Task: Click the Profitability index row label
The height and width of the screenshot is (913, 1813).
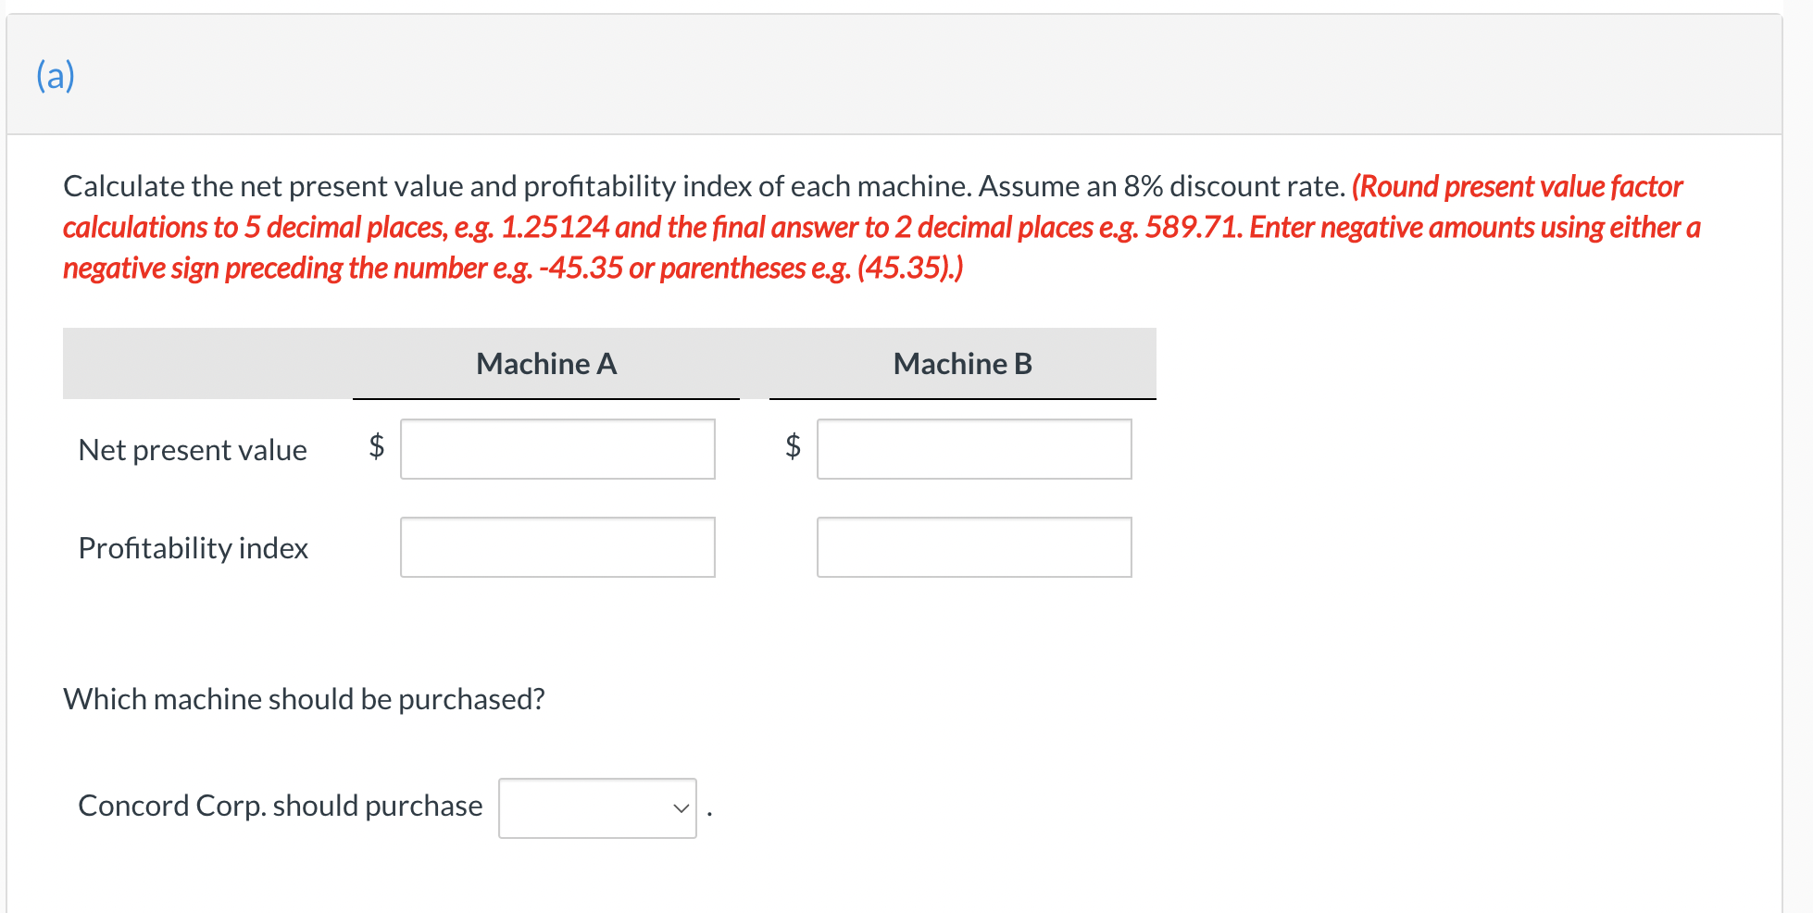Action: (193, 546)
